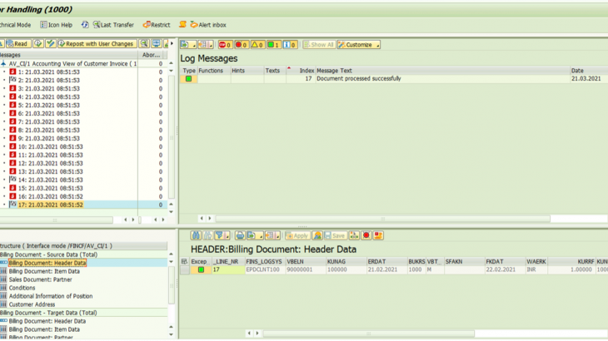
Task: Collapse the AV_CI/1 Accounting View node
Action: pos(3,63)
